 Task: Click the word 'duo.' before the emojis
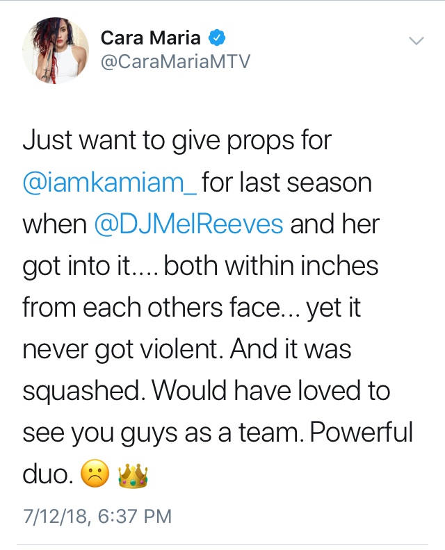[48, 474]
